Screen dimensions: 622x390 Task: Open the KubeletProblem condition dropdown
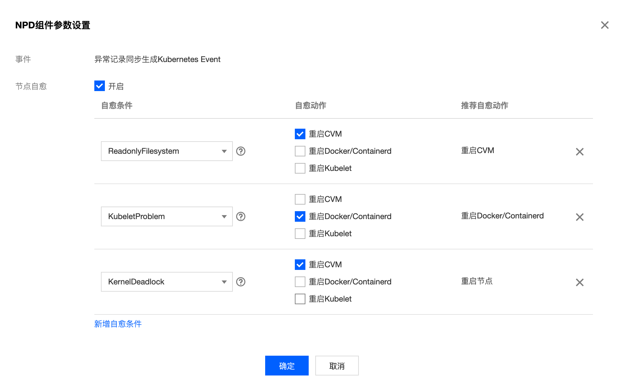point(167,216)
